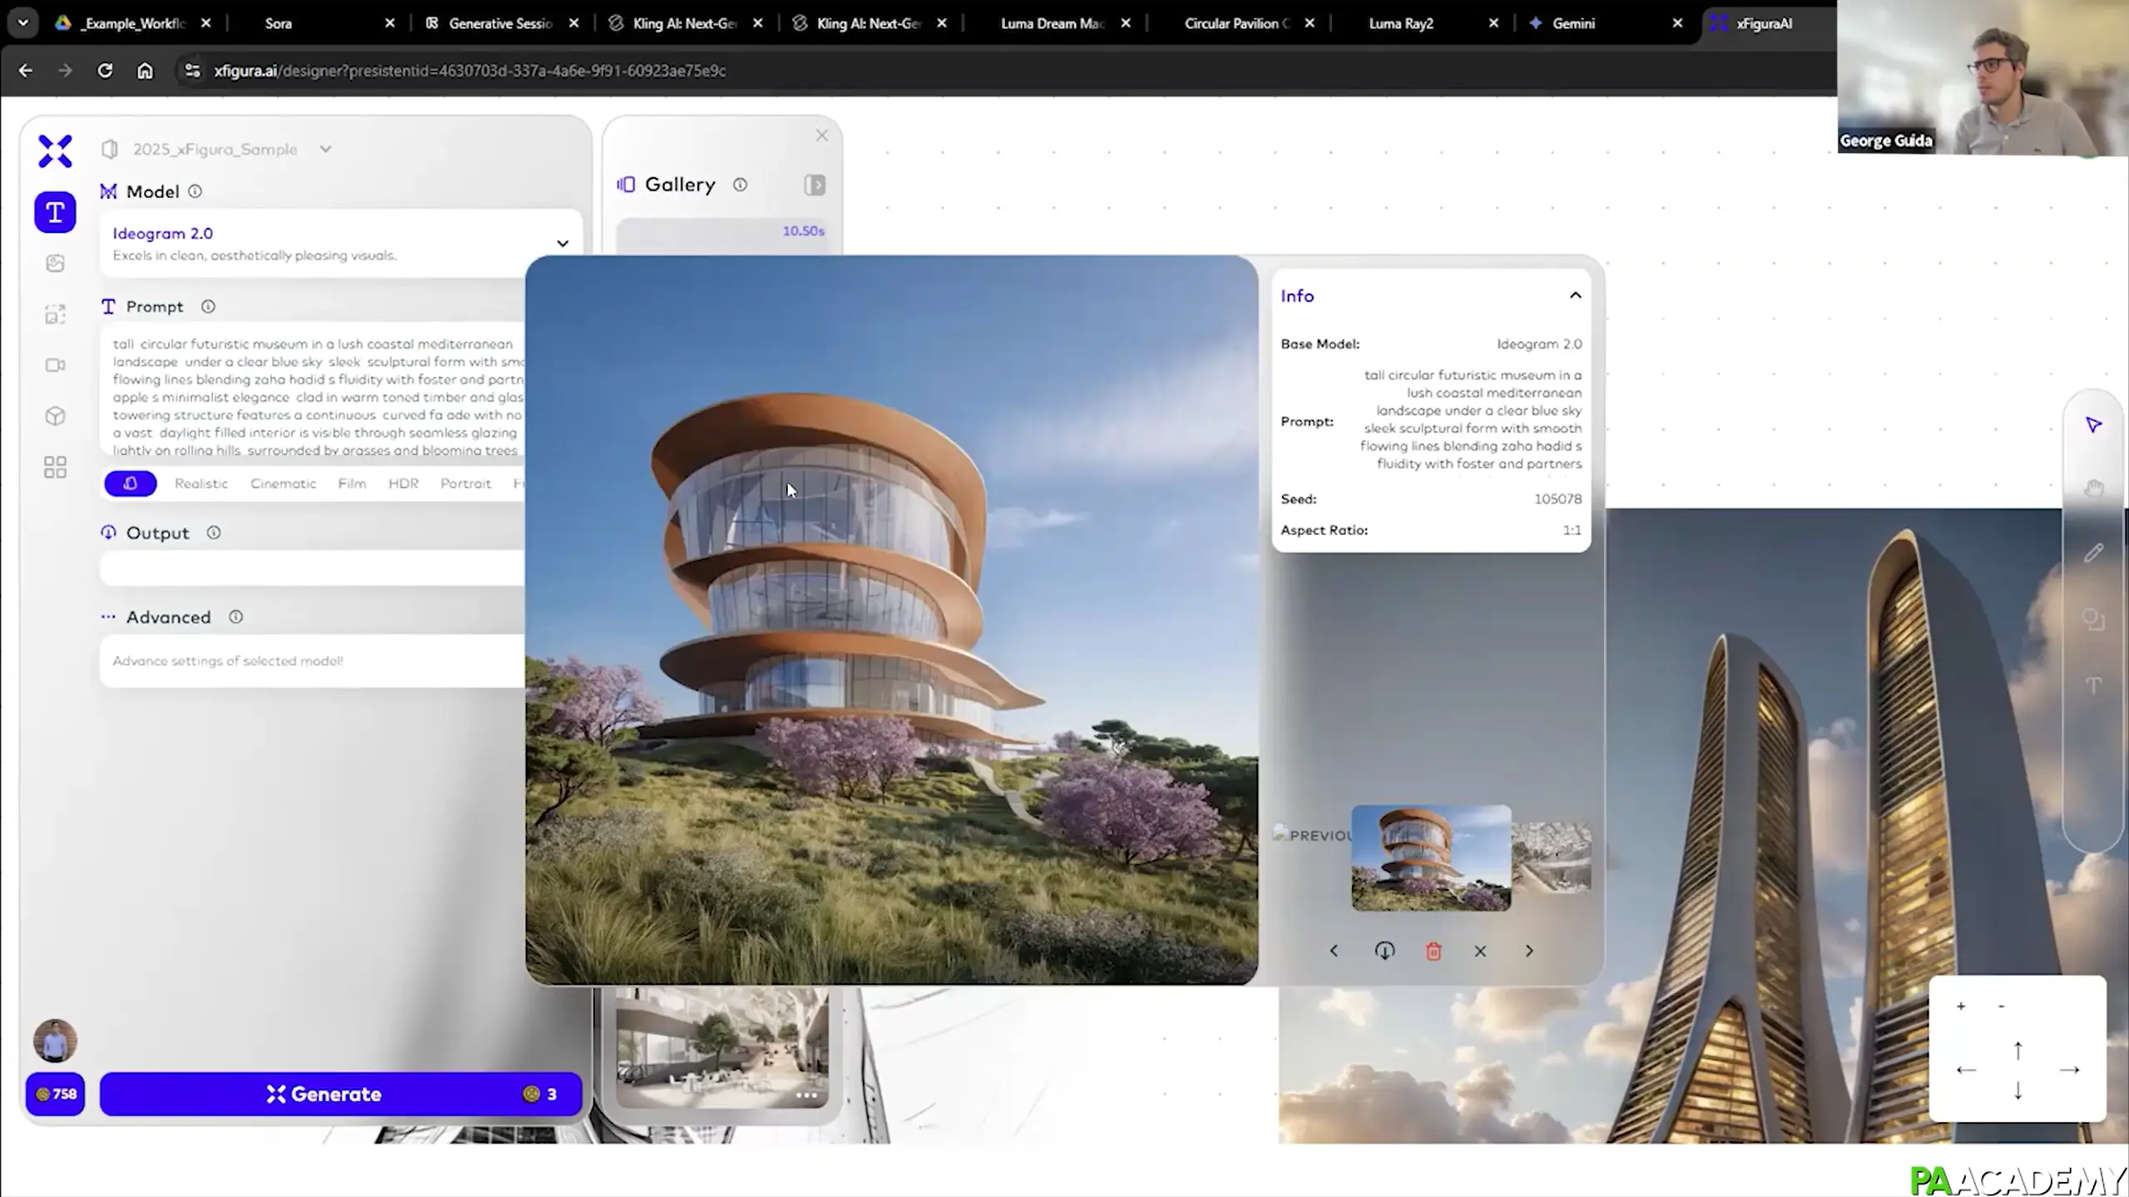Click the info icon next to Gallery
This screenshot has width=2129, height=1197.
(x=740, y=185)
